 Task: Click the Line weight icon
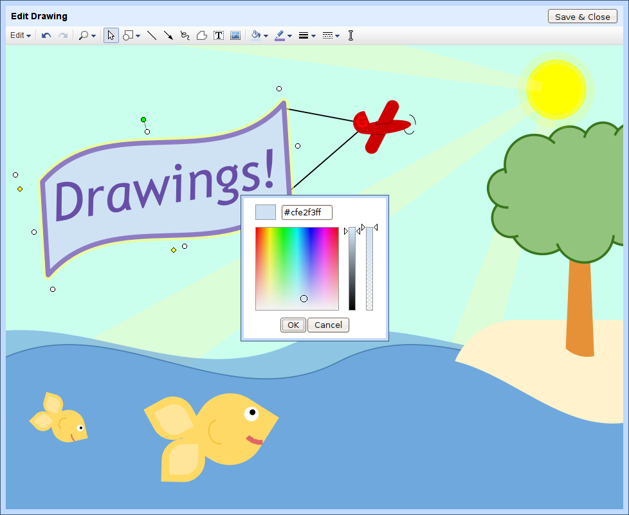[x=304, y=36]
